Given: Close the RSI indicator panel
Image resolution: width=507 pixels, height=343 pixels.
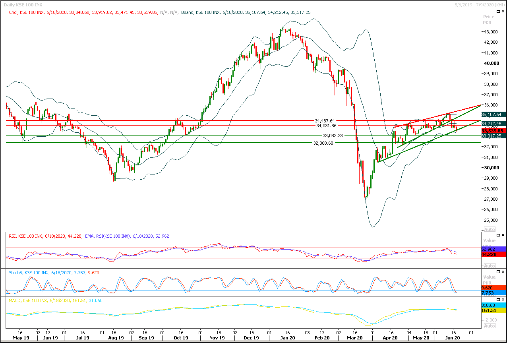Looking at the screenshot, I should [x=503, y=235].
